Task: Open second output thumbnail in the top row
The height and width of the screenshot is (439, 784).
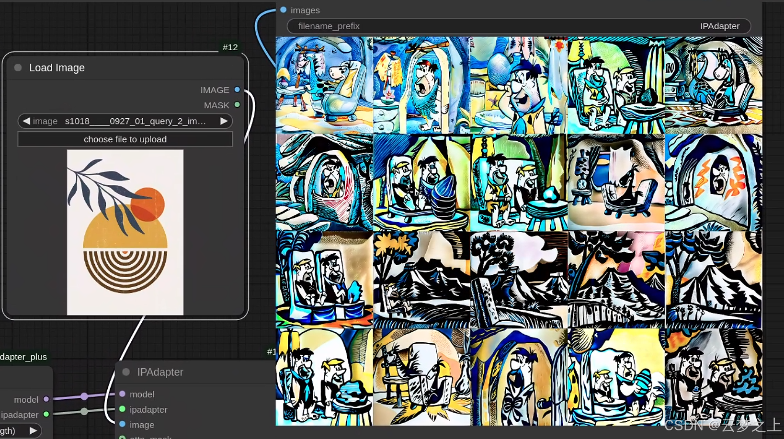Action: pyautogui.click(x=421, y=85)
